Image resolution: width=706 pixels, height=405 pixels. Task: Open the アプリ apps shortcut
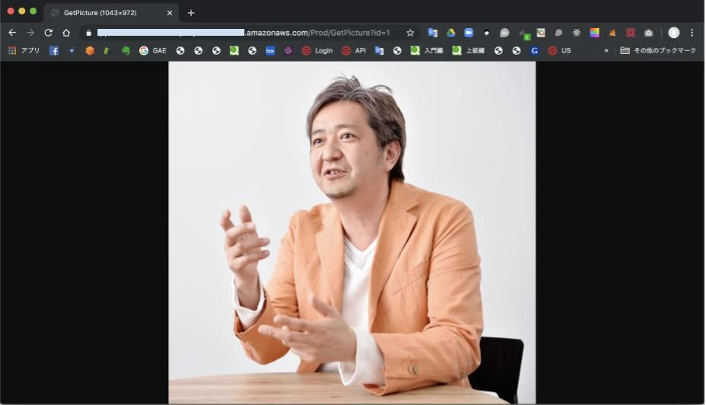pyautogui.click(x=24, y=50)
